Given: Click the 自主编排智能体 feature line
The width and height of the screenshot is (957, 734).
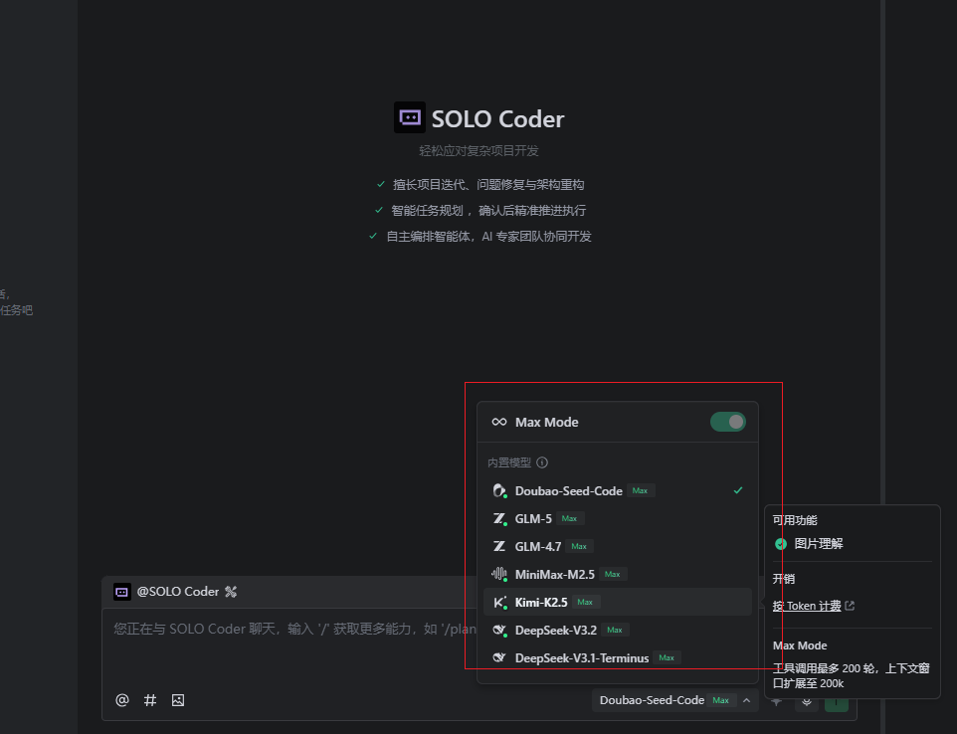Looking at the screenshot, I should click(488, 236).
